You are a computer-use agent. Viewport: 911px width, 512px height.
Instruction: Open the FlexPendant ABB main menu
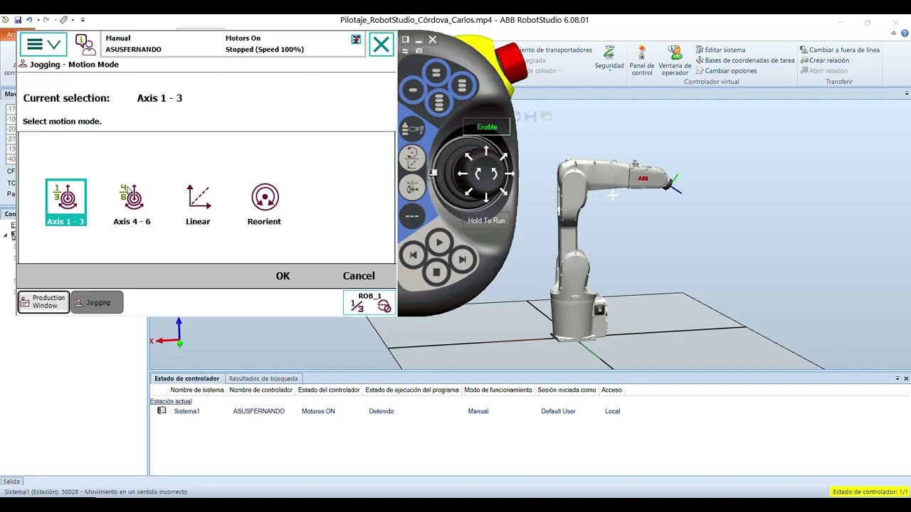(43, 44)
